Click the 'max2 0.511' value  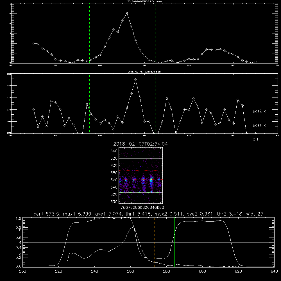tap(169, 214)
